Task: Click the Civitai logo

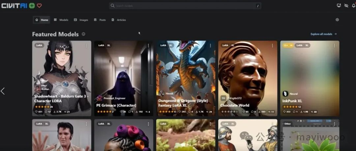Action: tap(14, 6)
